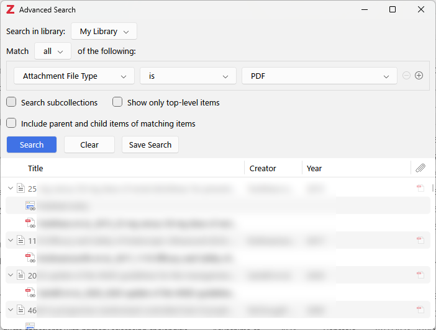Click PDF indicator on row starting with 11
436x330 pixels.
coord(420,240)
